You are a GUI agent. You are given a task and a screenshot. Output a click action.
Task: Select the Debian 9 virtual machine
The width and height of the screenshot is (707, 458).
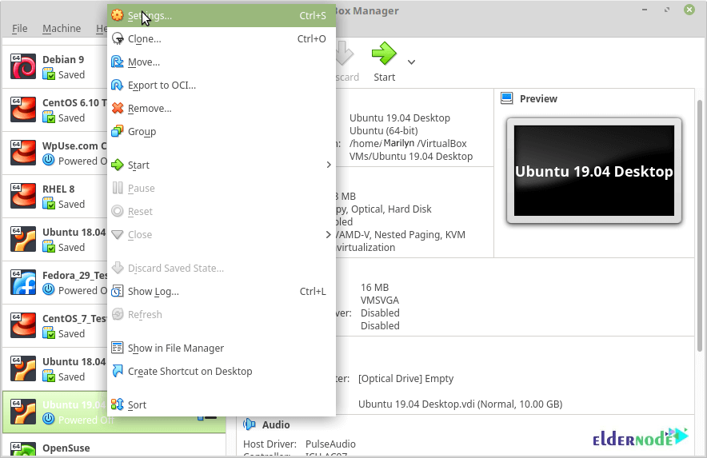tap(55, 66)
